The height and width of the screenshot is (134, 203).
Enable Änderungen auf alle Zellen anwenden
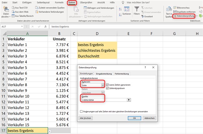pos(81,112)
